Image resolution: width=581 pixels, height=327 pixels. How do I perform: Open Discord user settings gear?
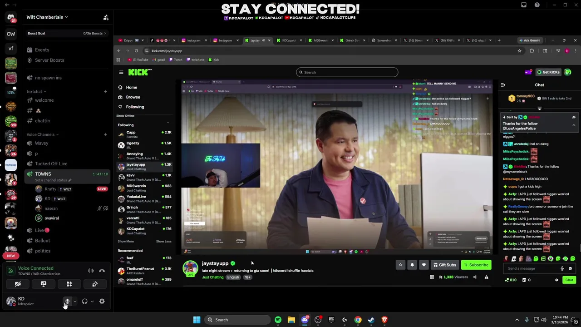tap(102, 302)
